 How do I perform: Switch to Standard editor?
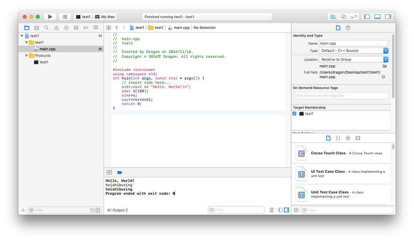coord(333,17)
